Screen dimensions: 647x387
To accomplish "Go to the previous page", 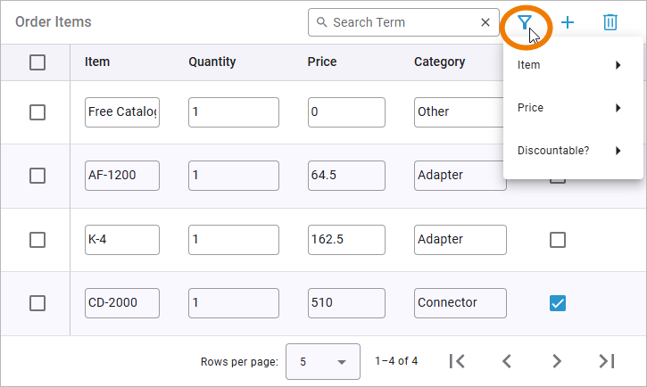I will (x=507, y=361).
